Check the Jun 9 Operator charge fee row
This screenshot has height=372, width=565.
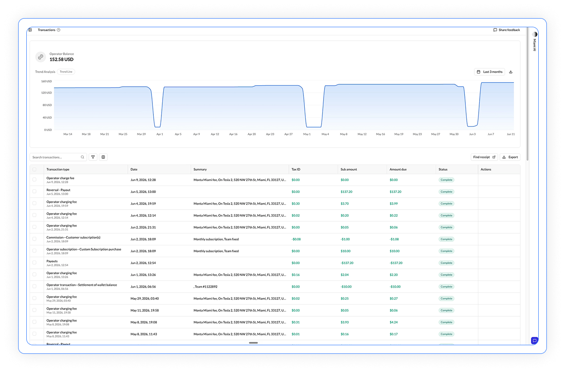[34, 180]
